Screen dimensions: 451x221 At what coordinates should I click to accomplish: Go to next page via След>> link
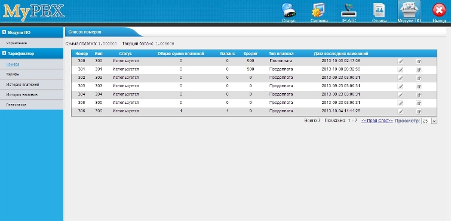[x=385, y=121]
